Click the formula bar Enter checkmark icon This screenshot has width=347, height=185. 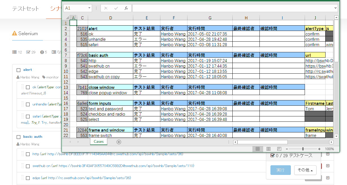[x=116, y=8]
